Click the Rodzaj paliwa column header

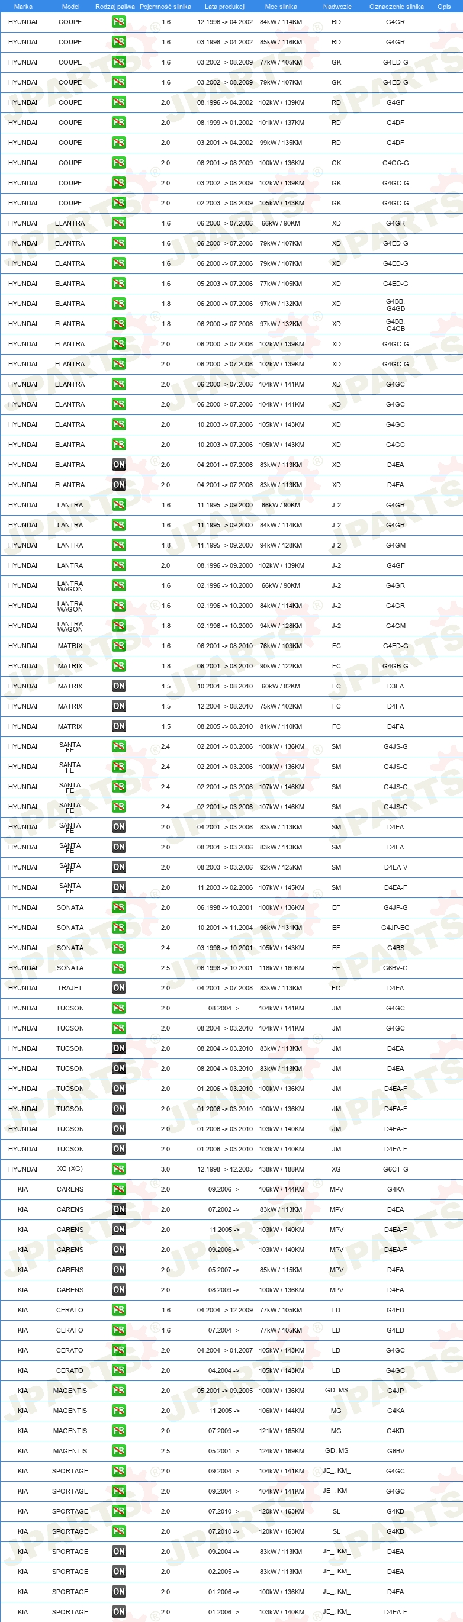pos(115,7)
